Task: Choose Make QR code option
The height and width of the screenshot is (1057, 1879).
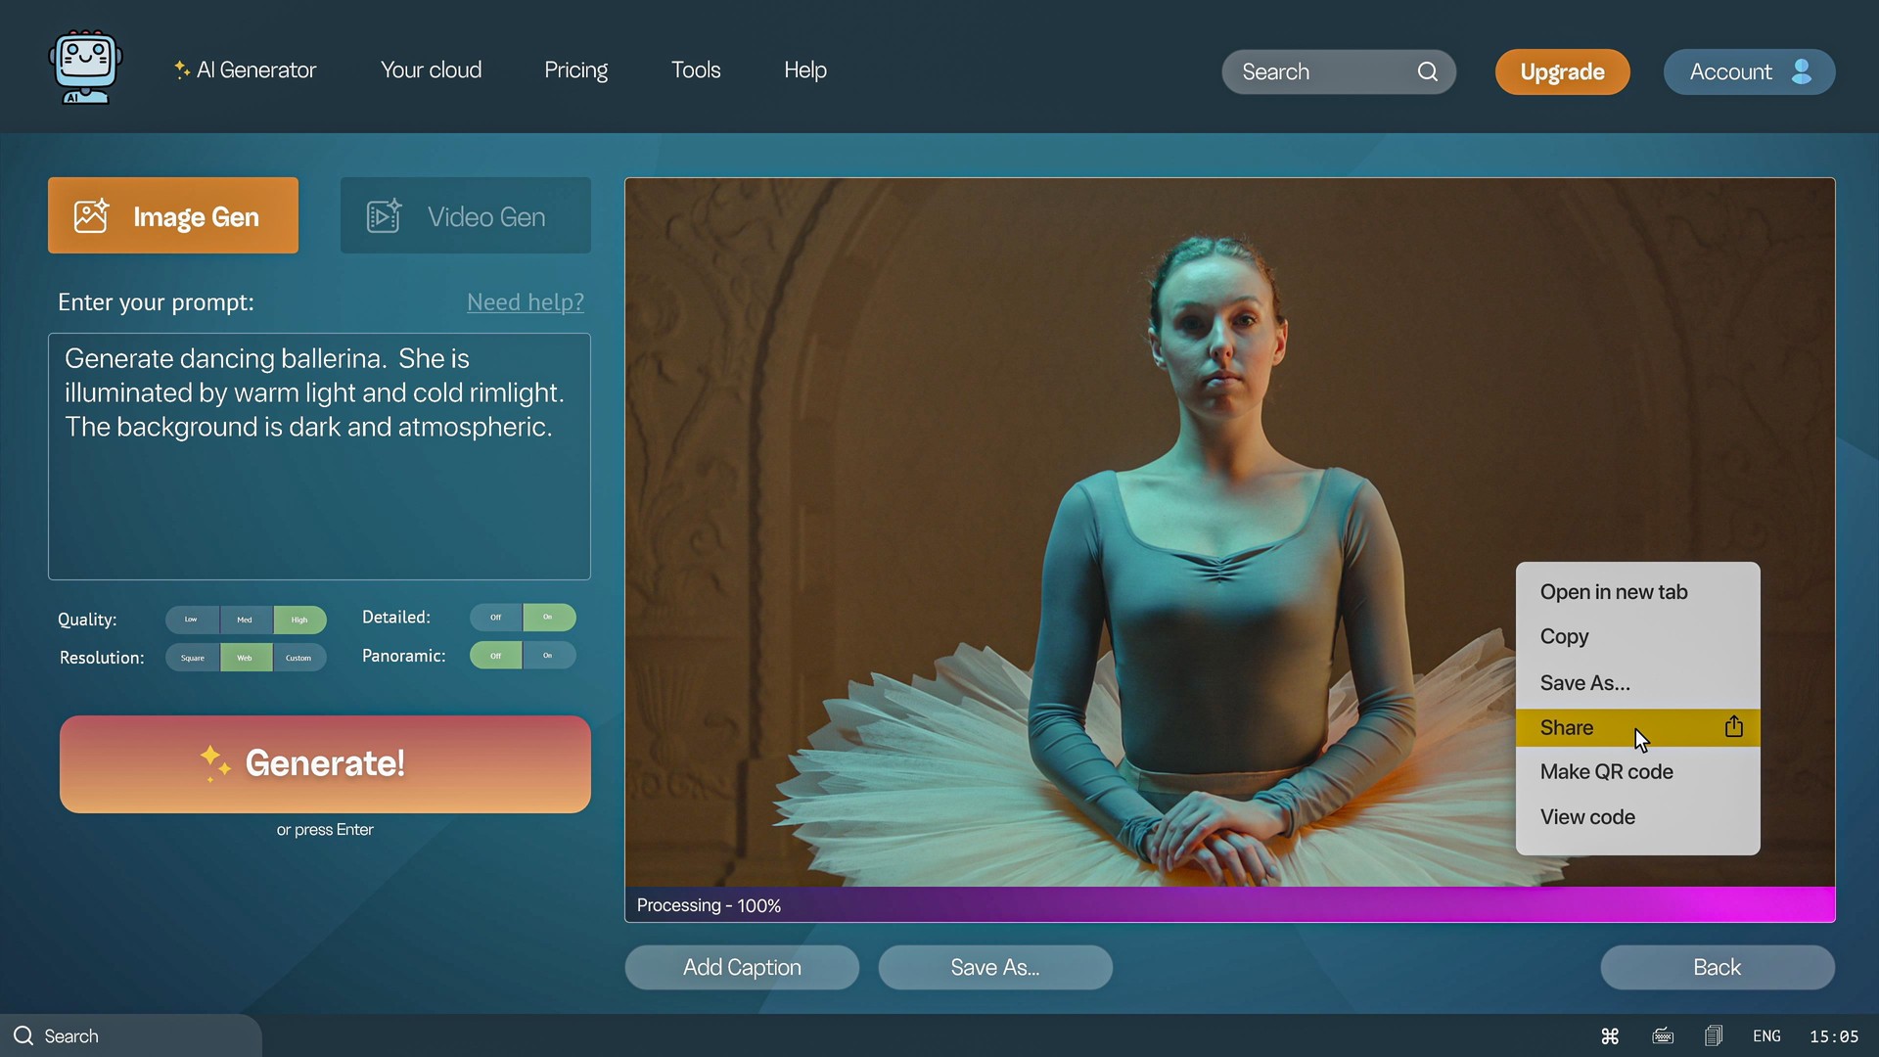Action: tap(1606, 771)
